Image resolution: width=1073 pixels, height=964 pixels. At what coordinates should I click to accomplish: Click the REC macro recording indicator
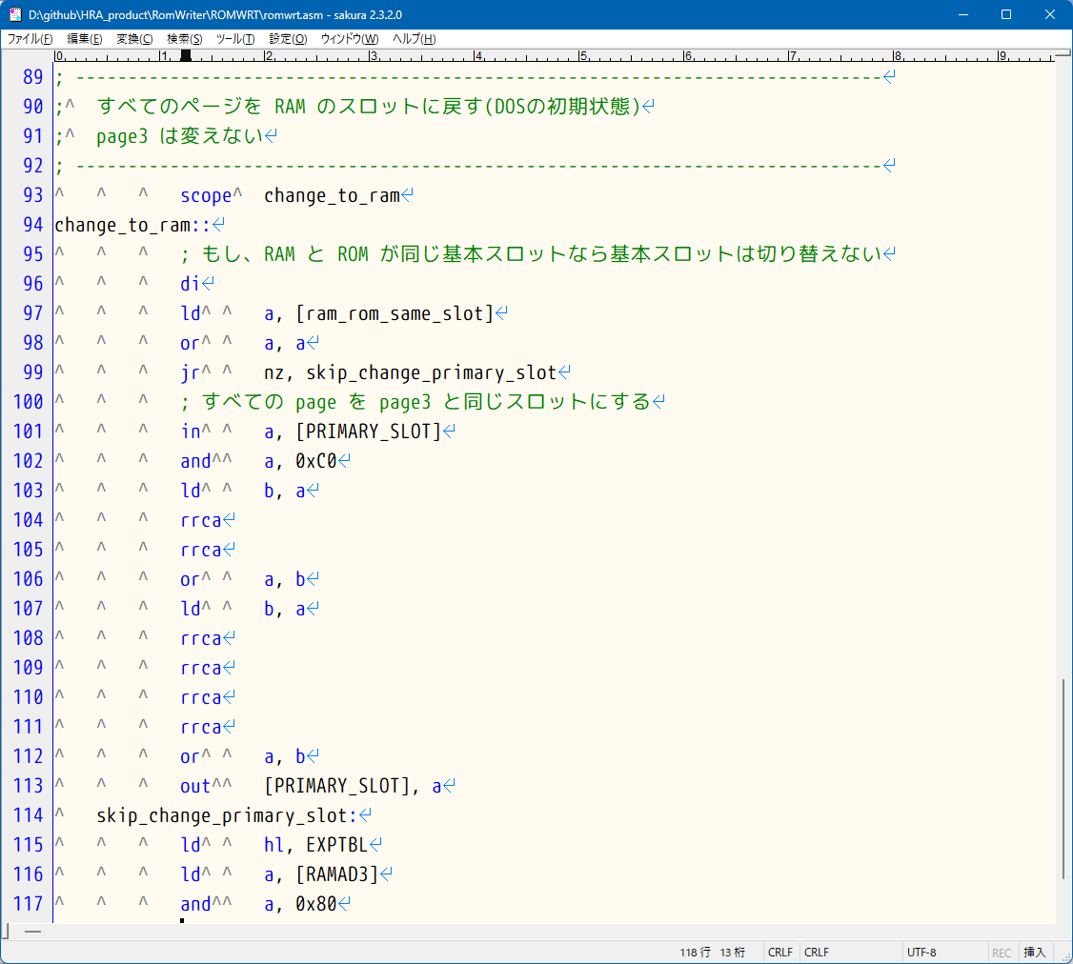coord(1002,953)
